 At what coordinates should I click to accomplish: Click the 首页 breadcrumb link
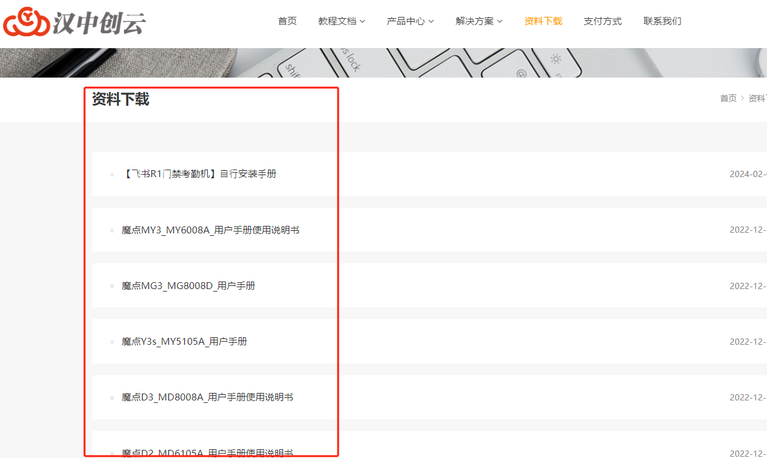[x=728, y=98]
